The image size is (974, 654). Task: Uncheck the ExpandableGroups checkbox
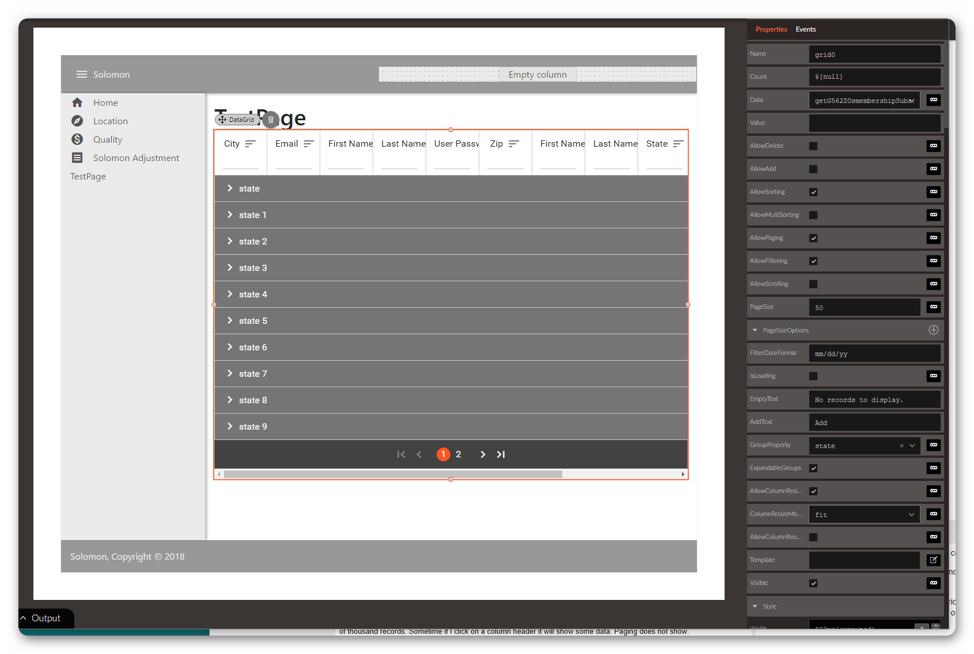pyautogui.click(x=813, y=468)
